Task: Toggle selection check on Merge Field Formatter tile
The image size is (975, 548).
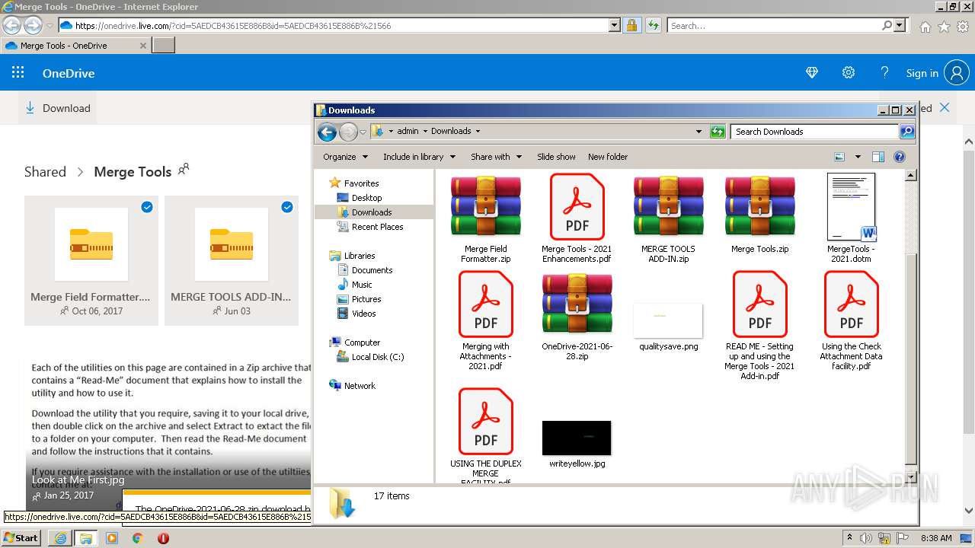Action: tap(147, 207)
